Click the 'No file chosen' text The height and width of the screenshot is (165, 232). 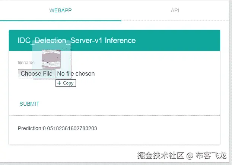click(x=76, y=73)
